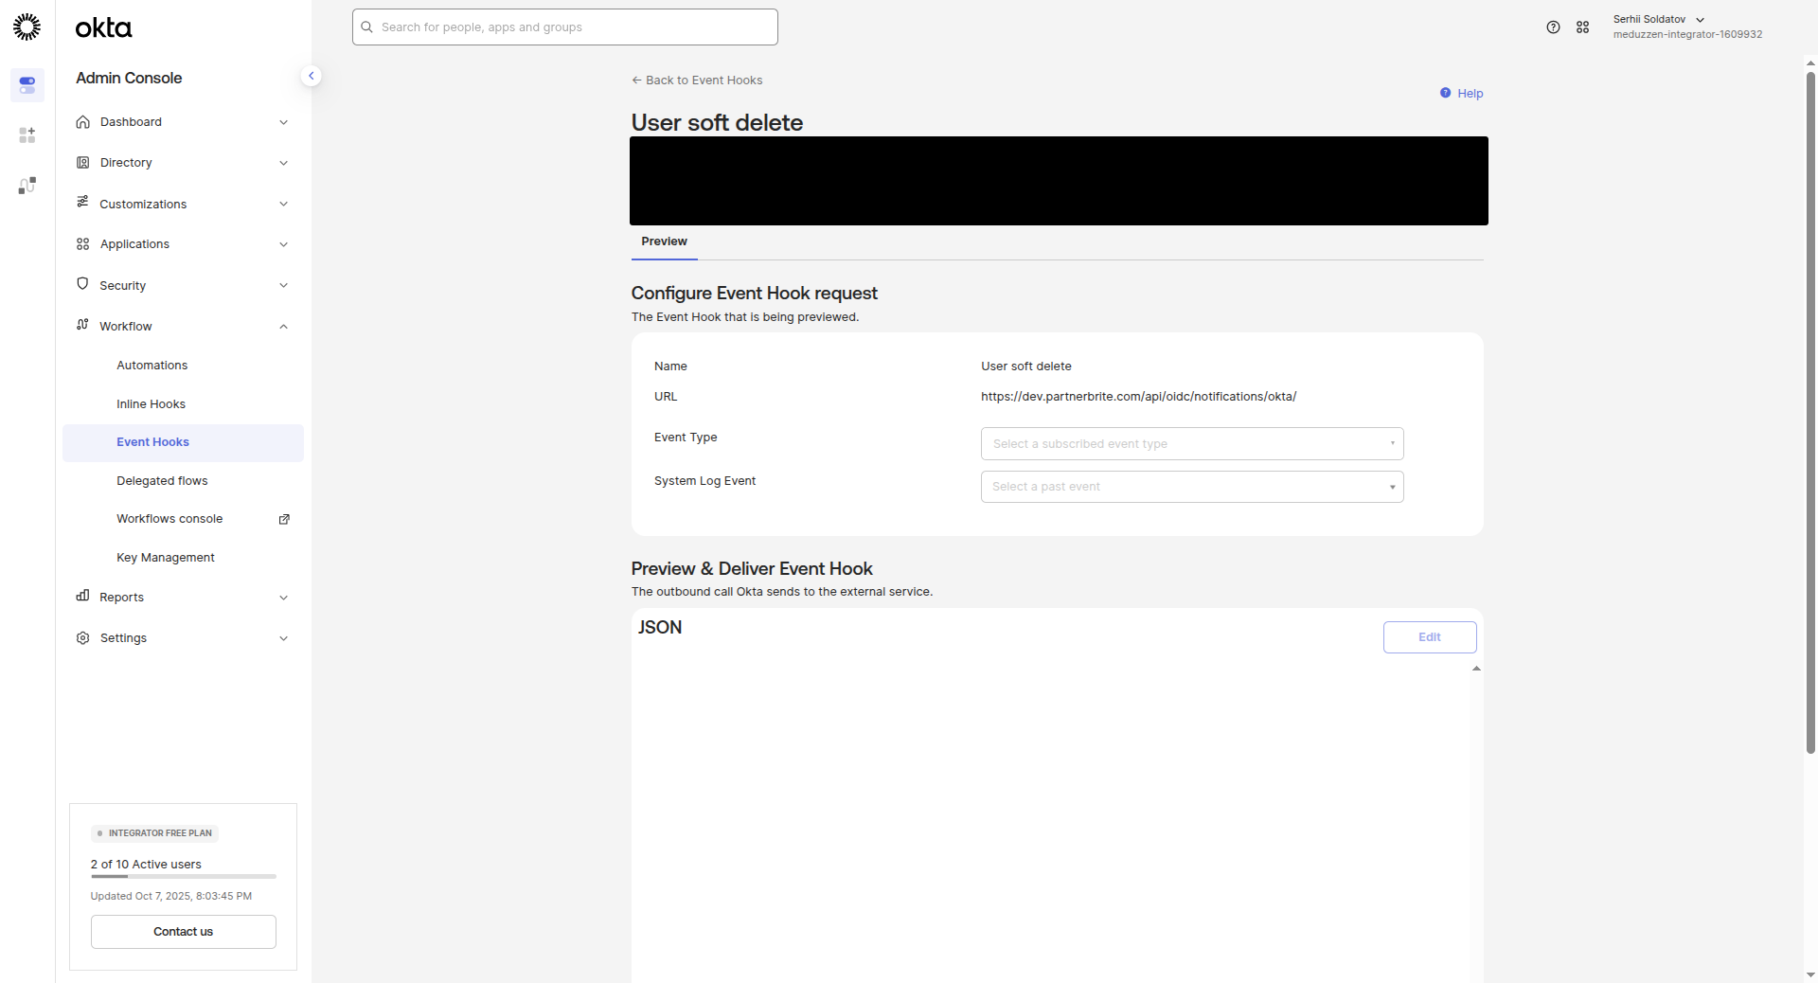This screenshot has height=983, width=1818.
Task: Click the "User soft delete" Name value
Action: click(x=1026, y=366)
